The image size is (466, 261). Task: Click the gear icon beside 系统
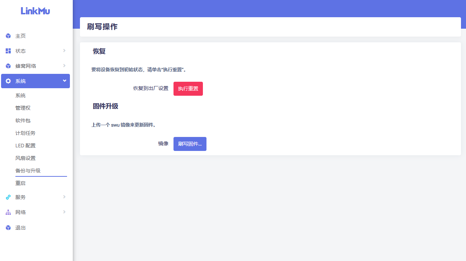8,81
